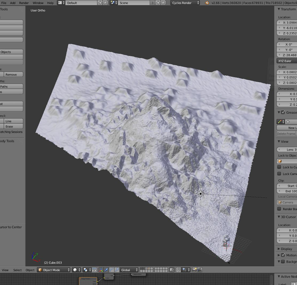Click the Camera object cube icon
297x285 pixels.
pyautogui.click(x=280, y=202)
